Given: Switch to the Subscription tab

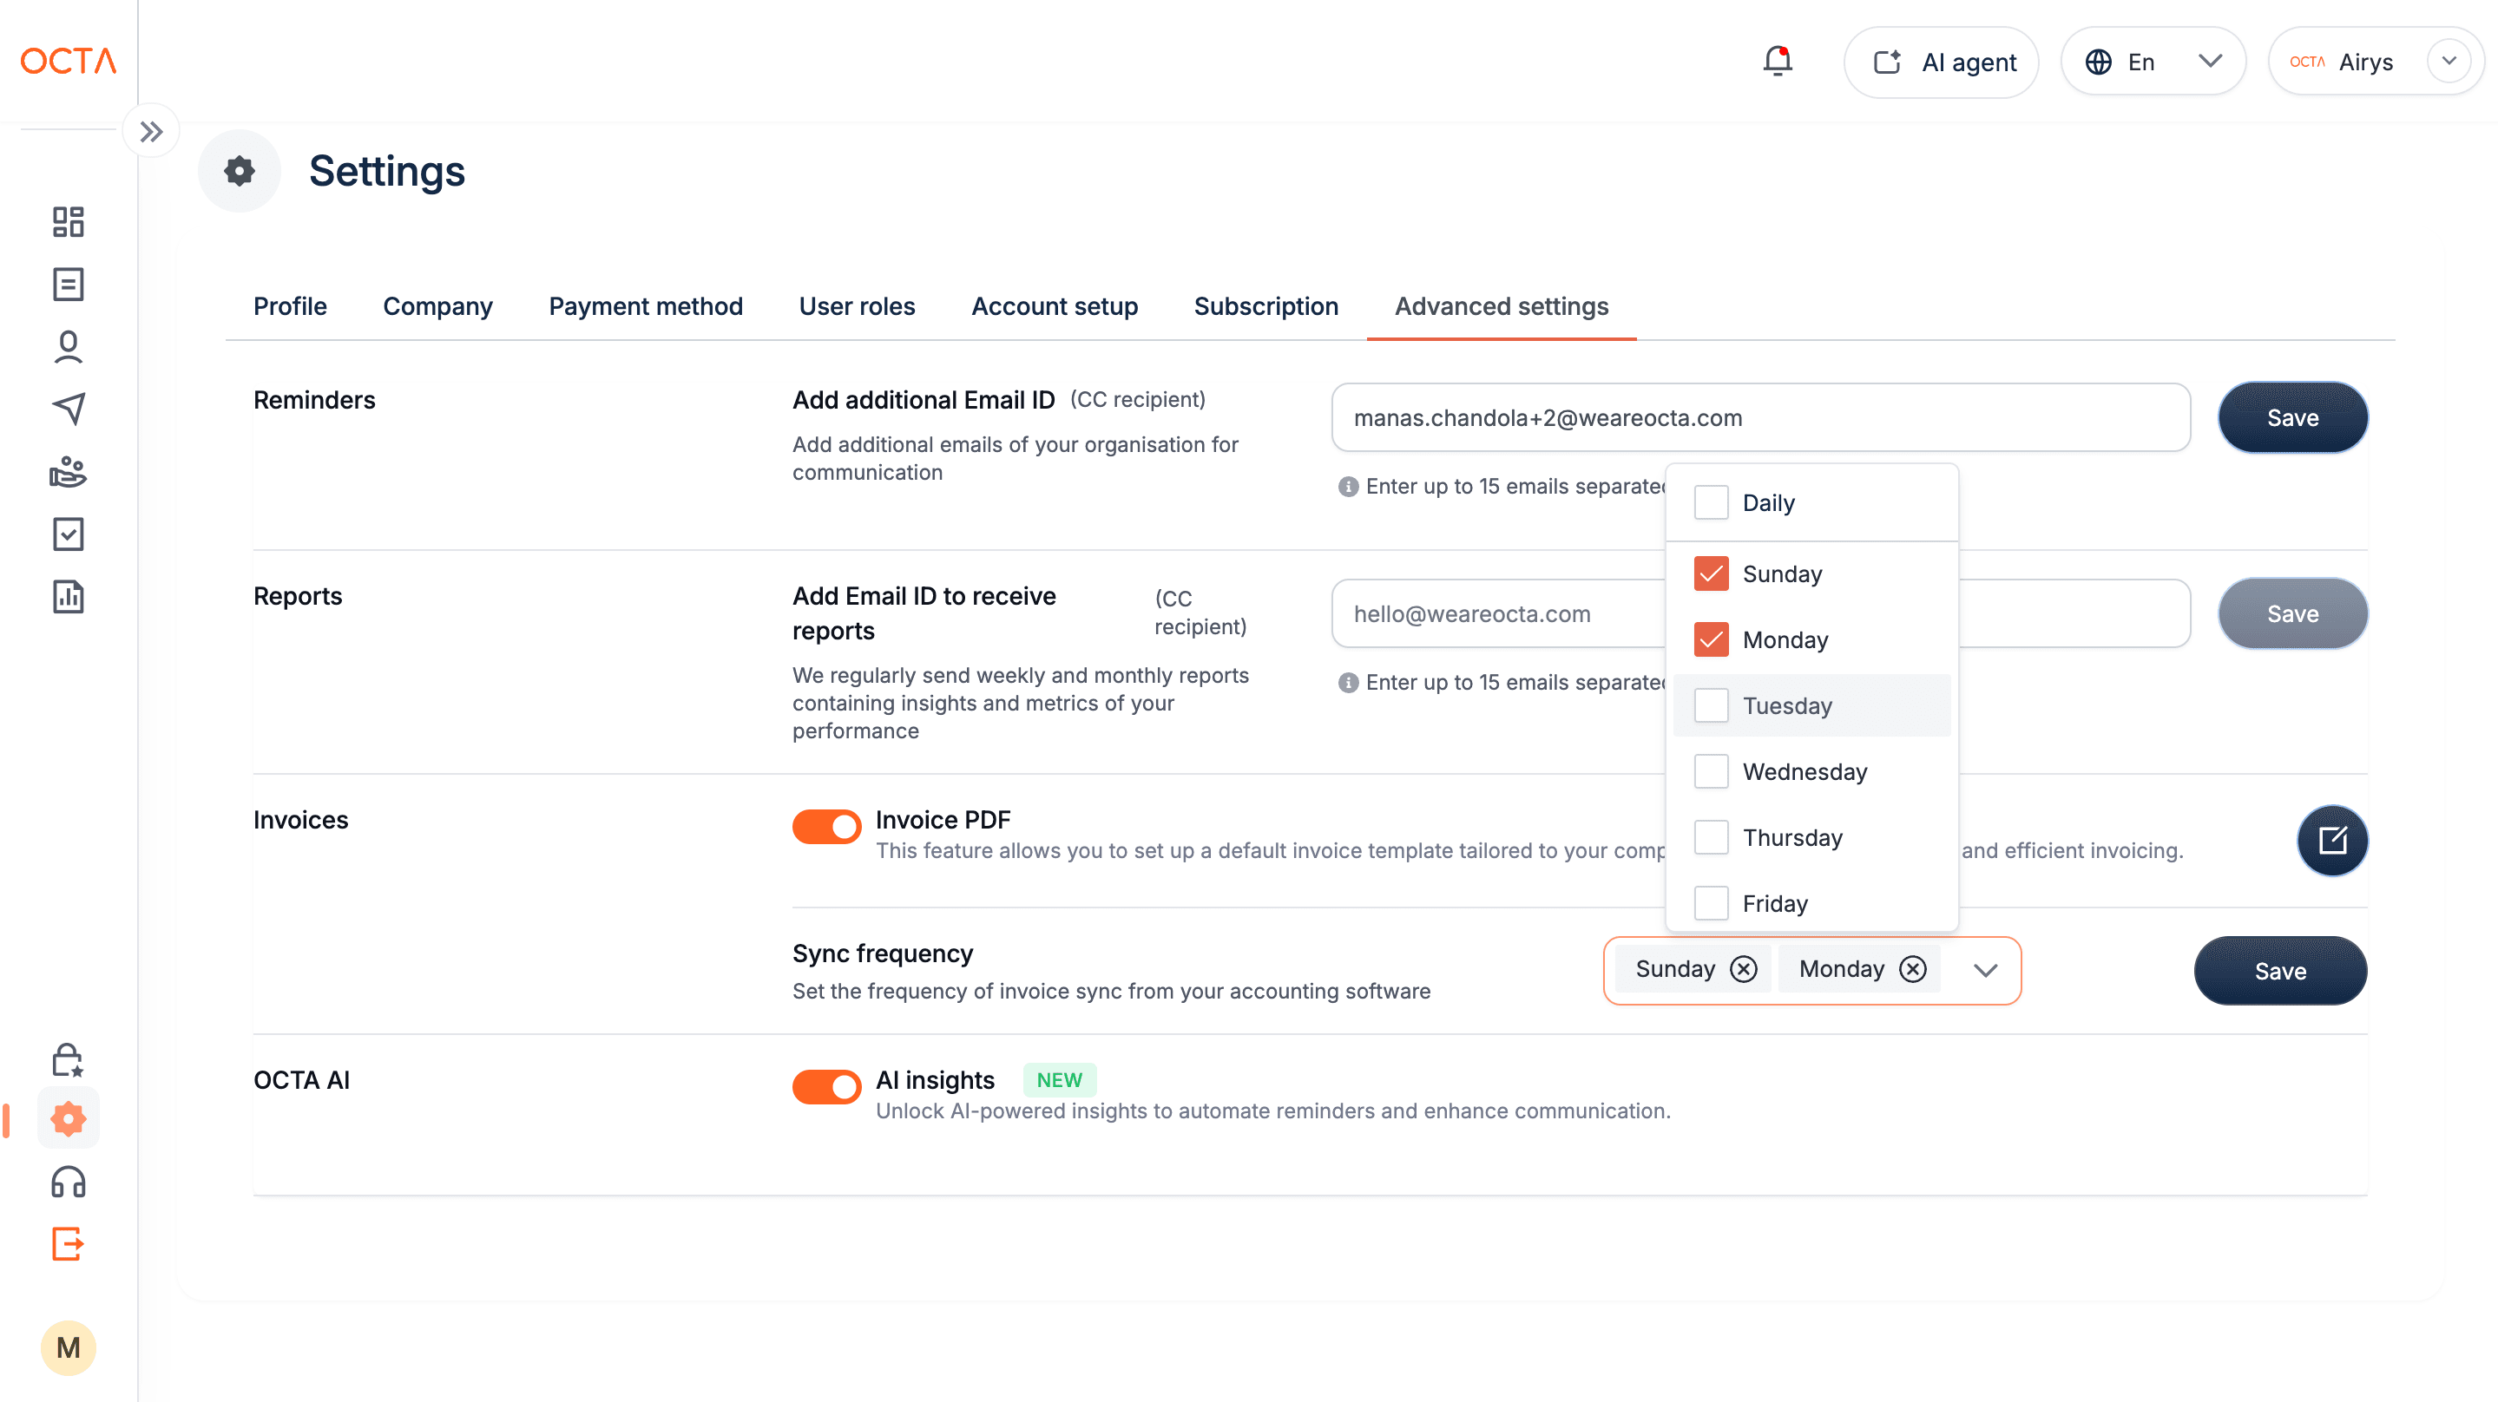Looking at the screenshot, I should (1265, 306).
